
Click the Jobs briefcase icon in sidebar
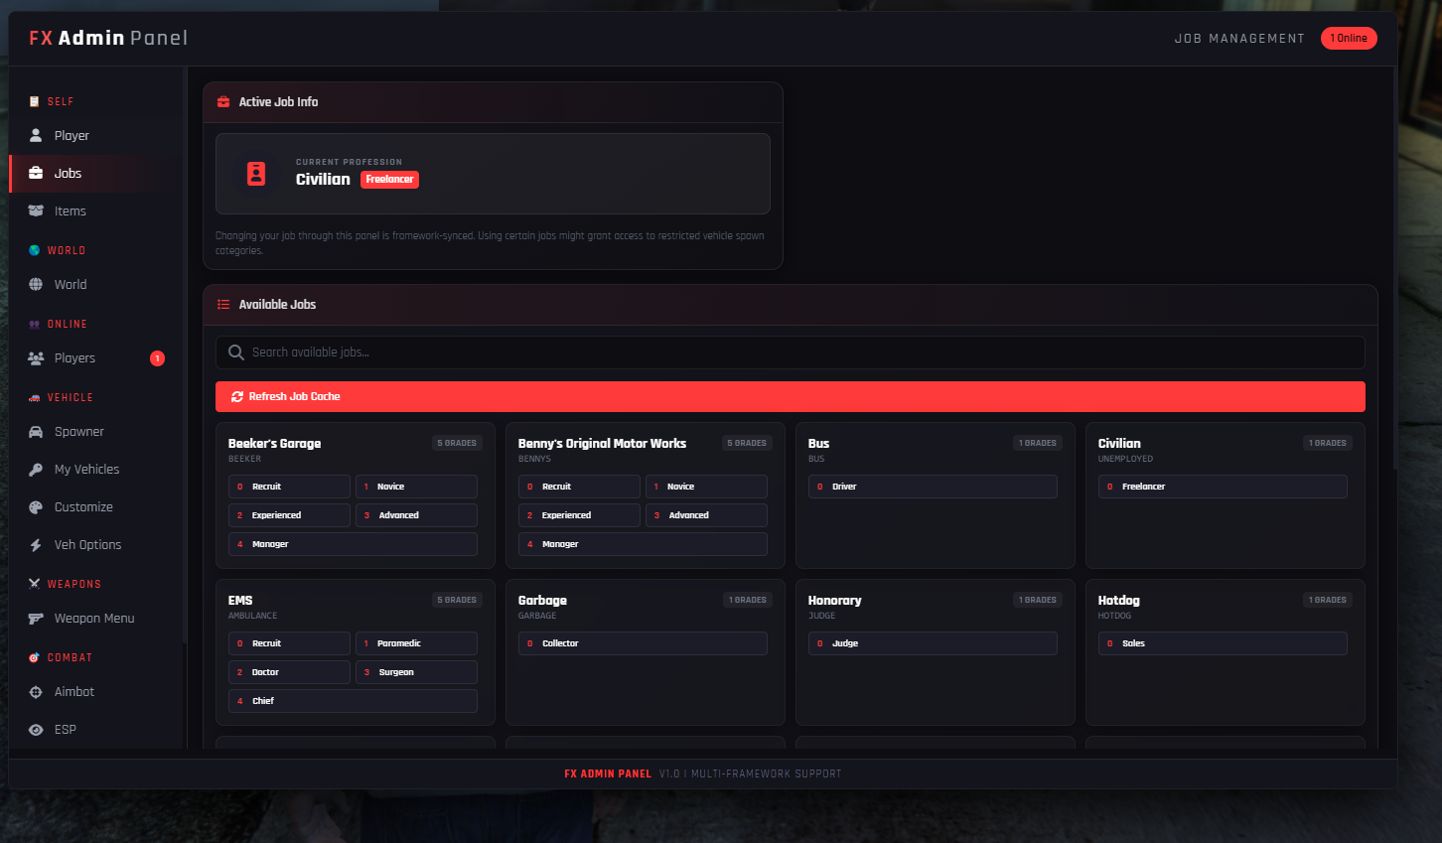coord(36,173)
